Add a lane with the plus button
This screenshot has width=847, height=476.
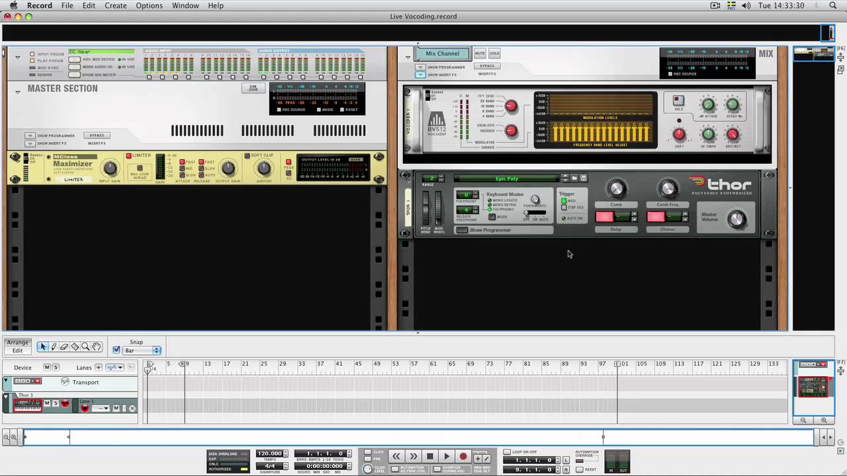99,368
